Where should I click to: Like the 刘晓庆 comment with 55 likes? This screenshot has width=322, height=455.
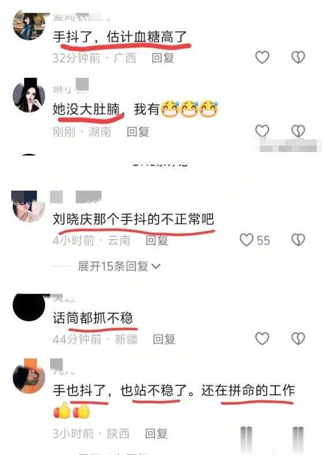pyautogui.click(x=247, y=240)
